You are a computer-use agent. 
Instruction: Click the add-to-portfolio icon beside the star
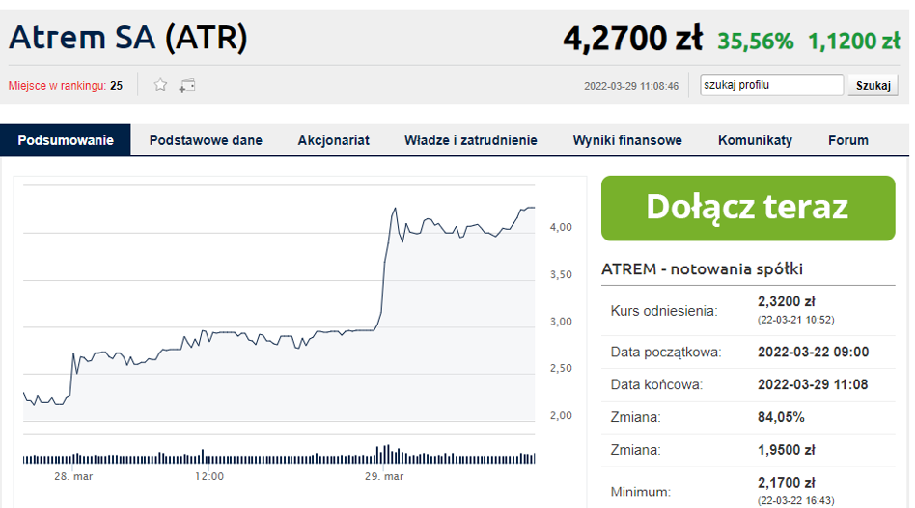pyautogui.click(x=186, y=85)
